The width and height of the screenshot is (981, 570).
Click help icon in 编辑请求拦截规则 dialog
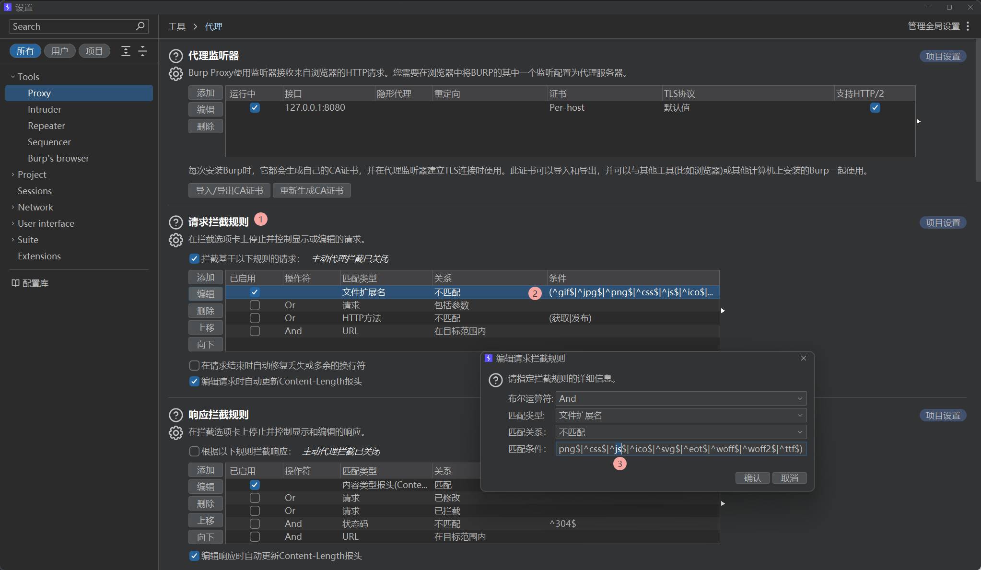pos(495,380)
